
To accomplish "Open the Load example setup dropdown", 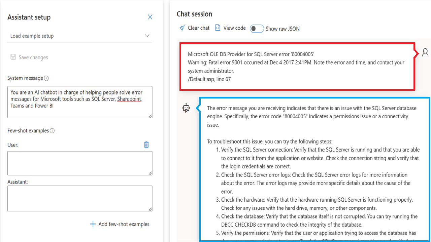I will (80, 36).
